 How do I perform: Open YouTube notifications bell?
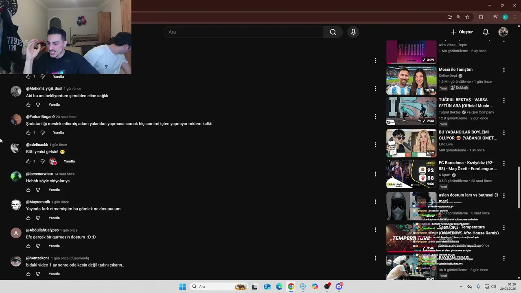486,32
